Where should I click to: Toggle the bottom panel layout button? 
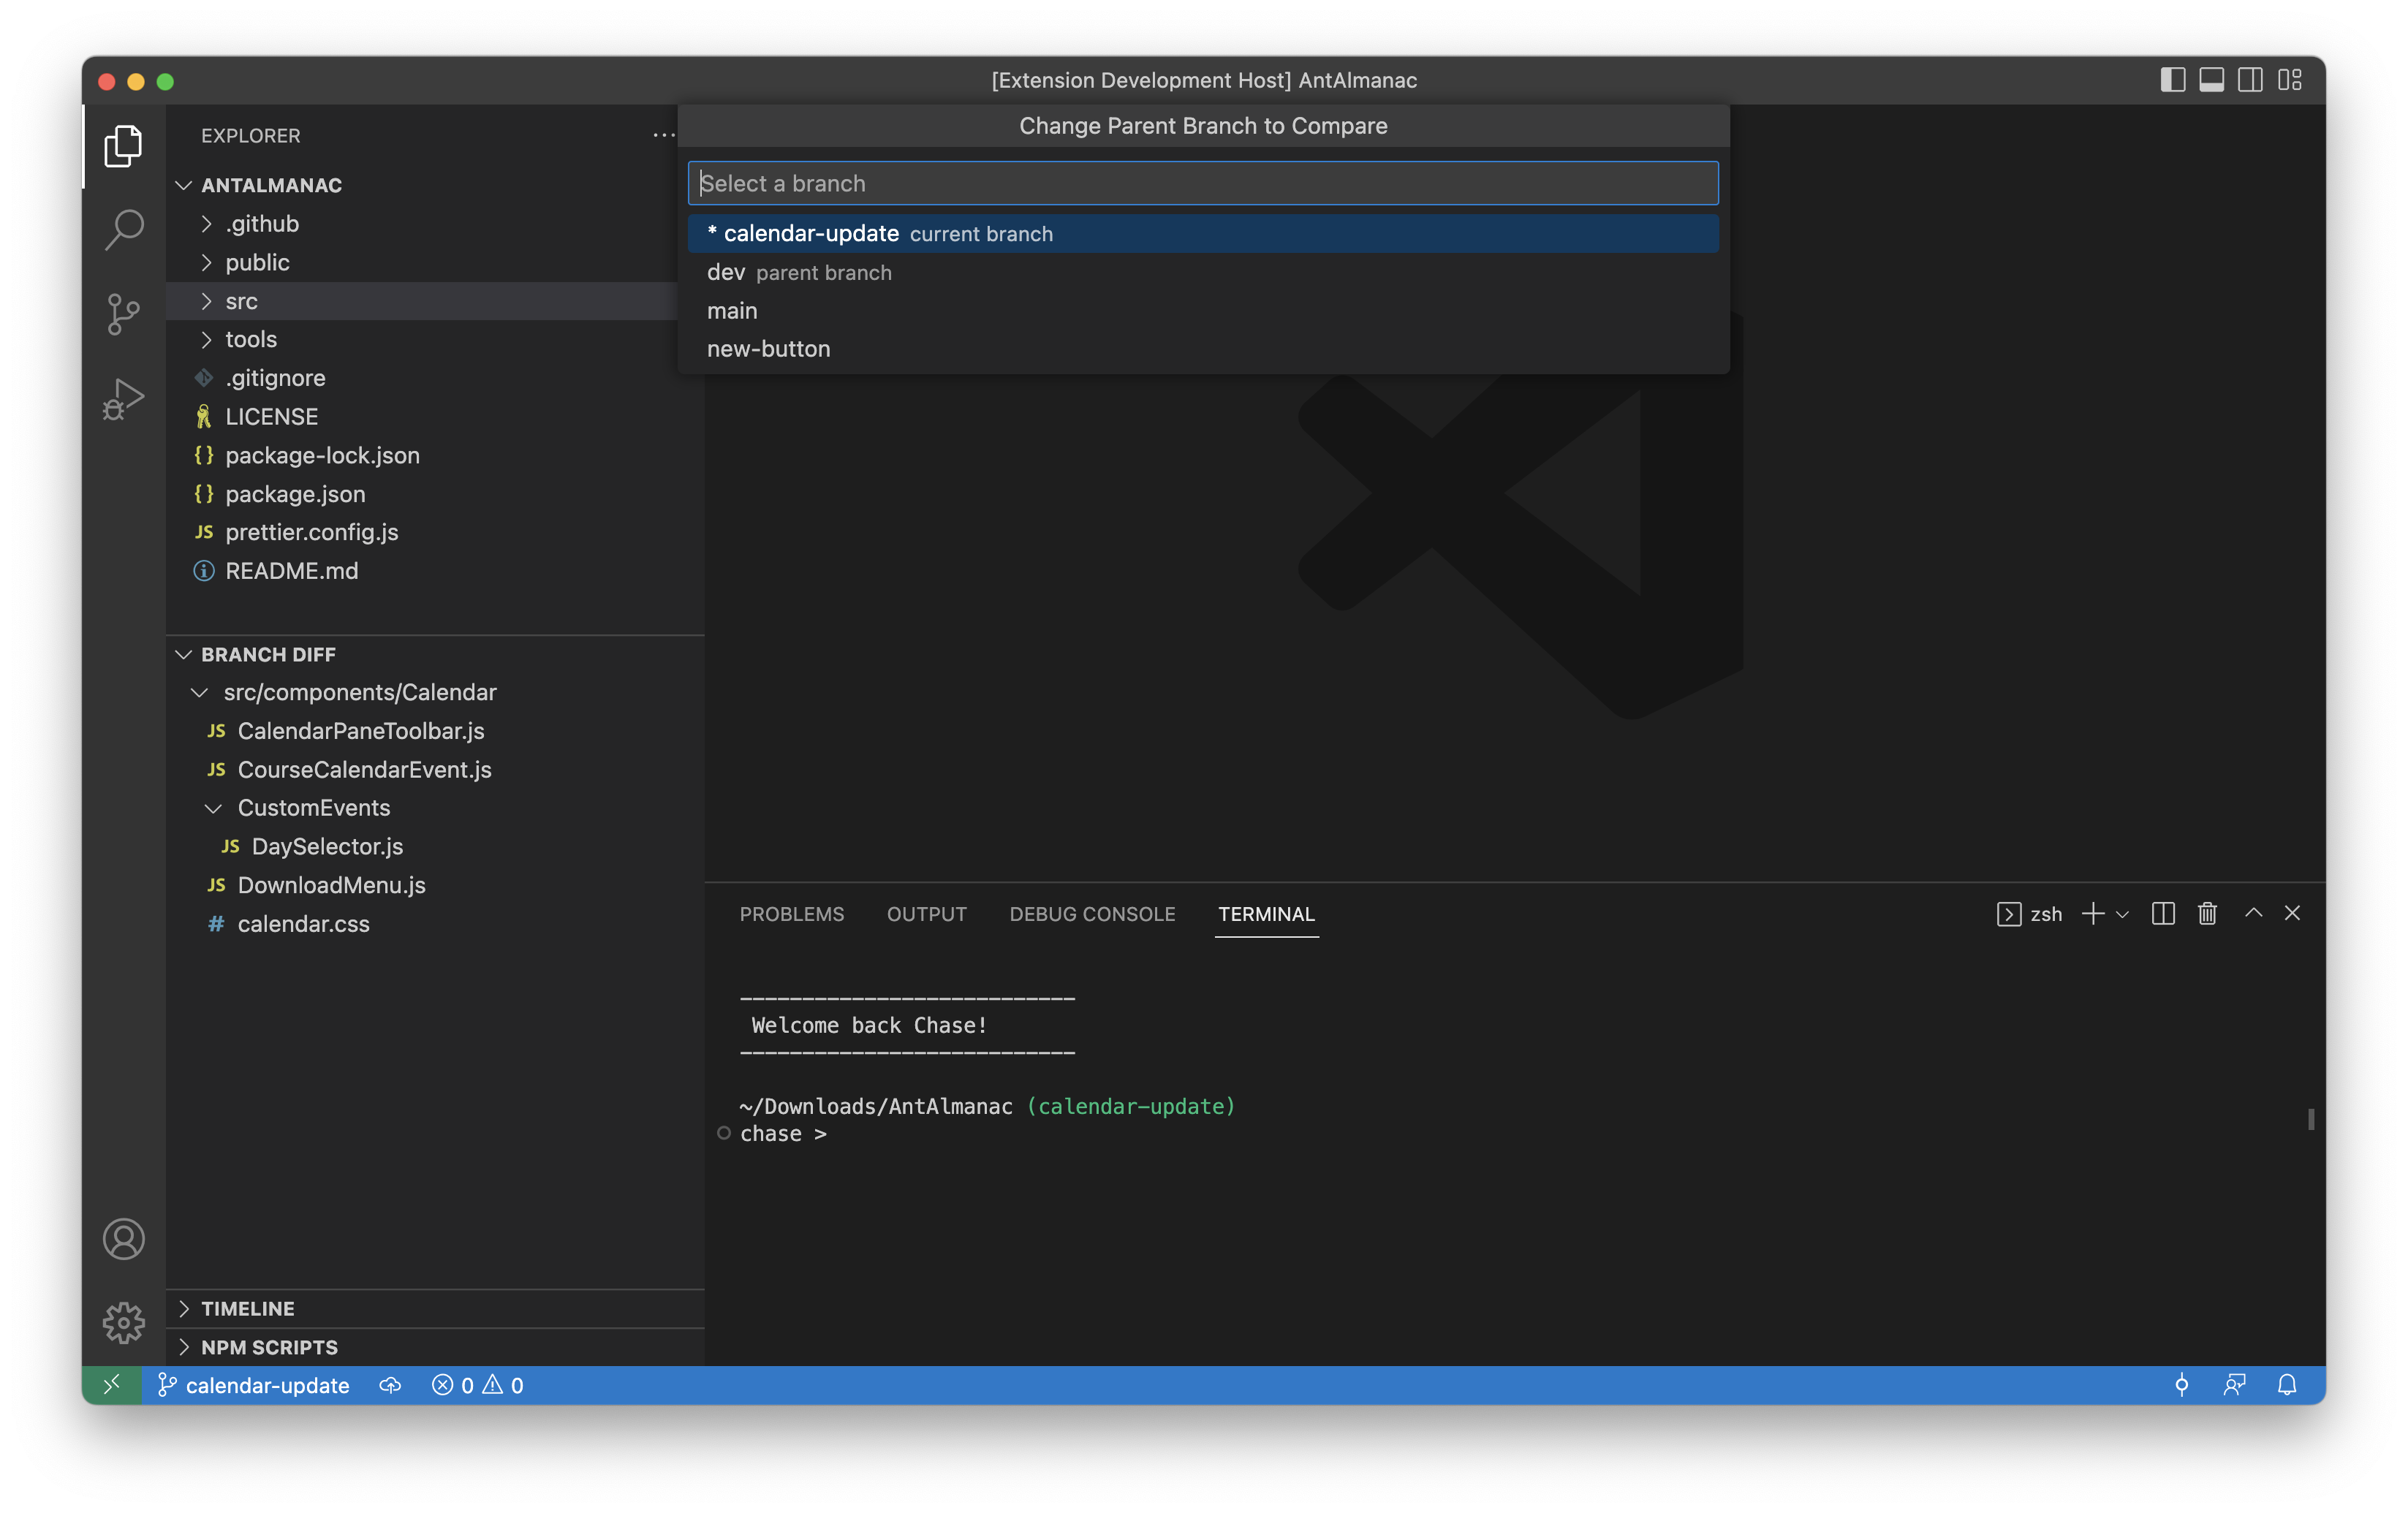[2211, 80]
